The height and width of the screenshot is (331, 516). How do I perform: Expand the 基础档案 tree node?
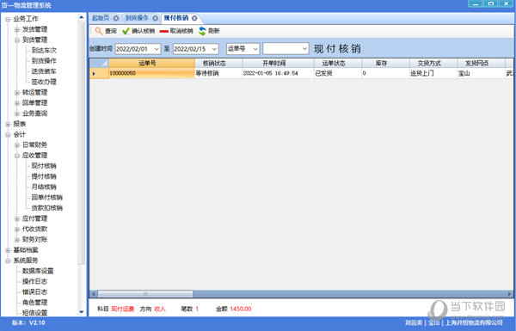pos(8,250)
